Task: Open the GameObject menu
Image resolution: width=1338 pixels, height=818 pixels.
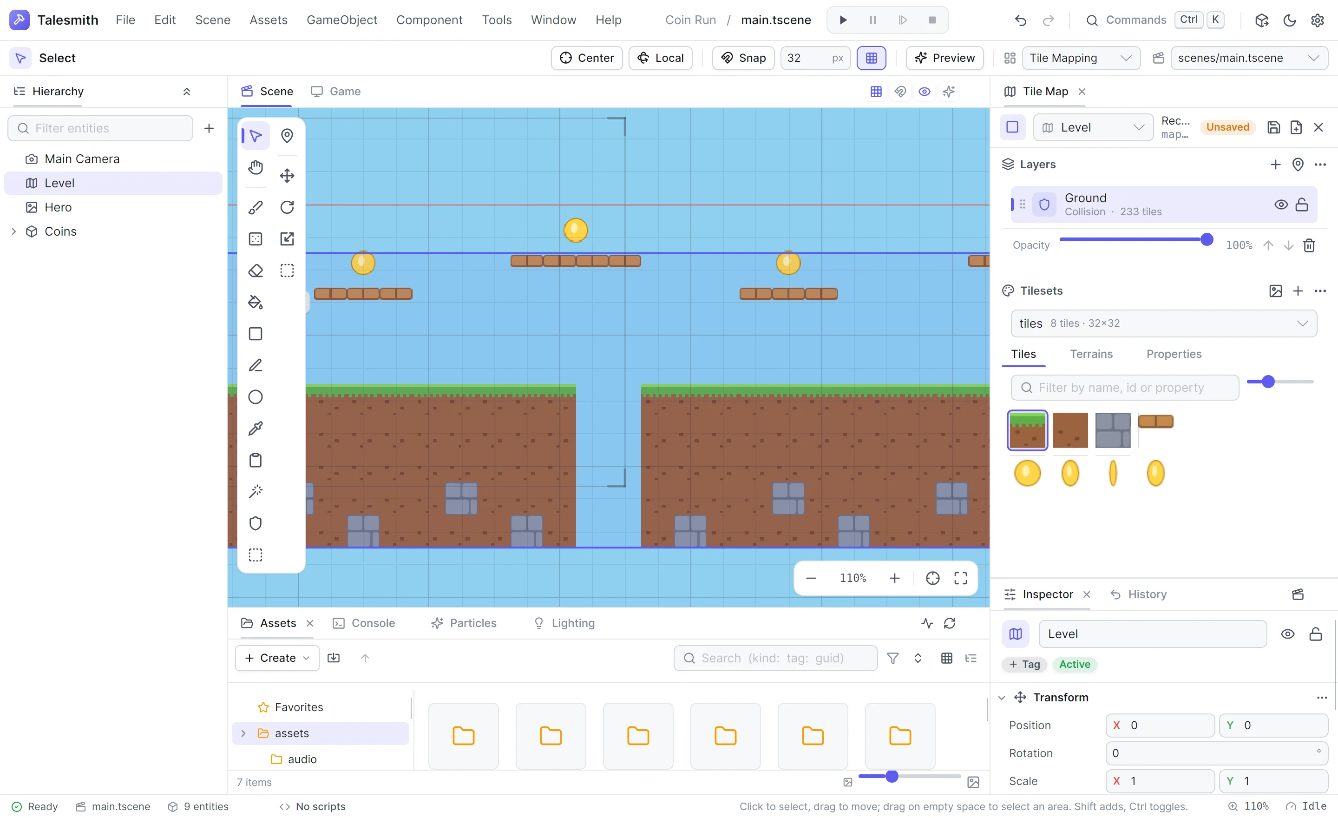Action: [x=341, y=20]
